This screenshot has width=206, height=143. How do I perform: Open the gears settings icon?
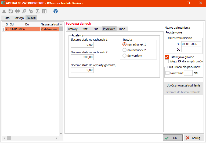31,12
